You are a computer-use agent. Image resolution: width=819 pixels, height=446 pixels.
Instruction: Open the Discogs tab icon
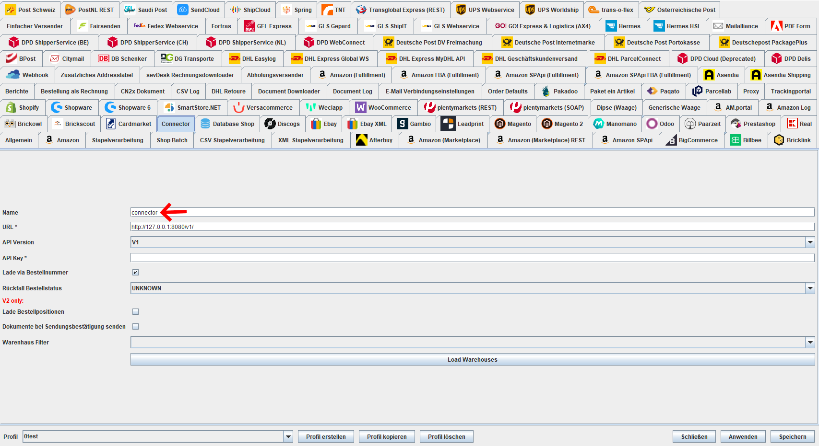coord(270,124)
